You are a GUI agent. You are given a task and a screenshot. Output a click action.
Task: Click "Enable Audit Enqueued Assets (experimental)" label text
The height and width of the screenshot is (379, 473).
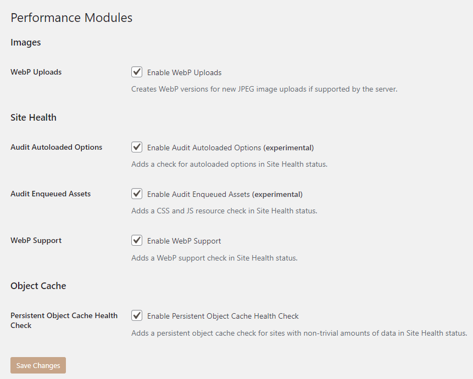tap(225, 194)
